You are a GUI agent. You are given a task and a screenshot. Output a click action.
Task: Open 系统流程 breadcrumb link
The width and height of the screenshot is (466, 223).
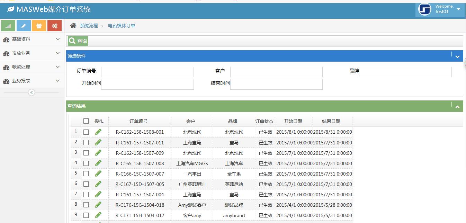coord(89,26)
